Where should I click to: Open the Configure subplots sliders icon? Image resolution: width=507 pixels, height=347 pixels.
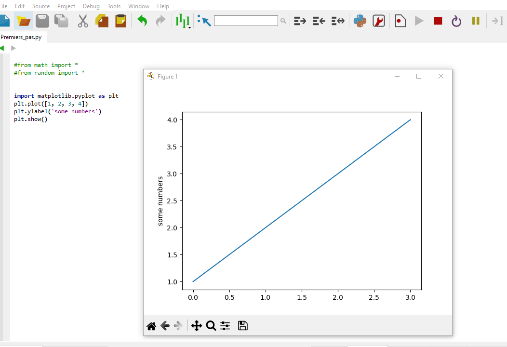tap(225, 326)
